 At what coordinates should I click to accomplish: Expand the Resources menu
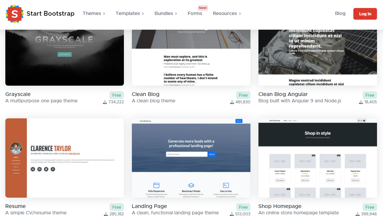[x=227, y=13]
